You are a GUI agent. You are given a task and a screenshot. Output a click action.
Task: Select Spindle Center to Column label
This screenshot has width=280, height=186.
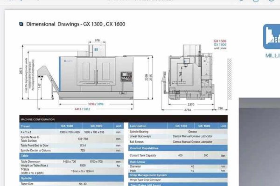(35, 150)
